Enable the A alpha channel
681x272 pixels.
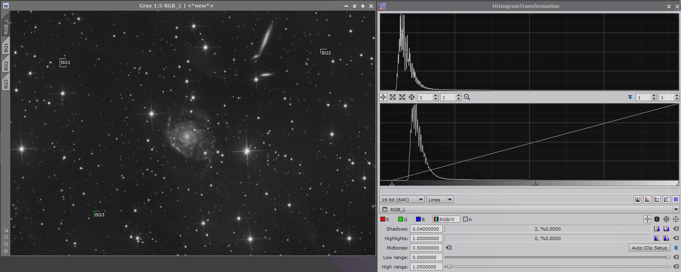point(467,219)
